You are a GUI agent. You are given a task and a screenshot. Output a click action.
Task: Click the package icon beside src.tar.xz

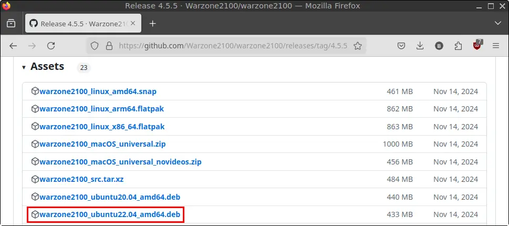coord(35,179)
